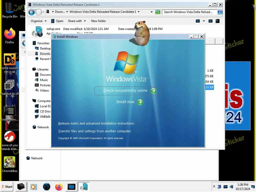This screenshot has width=256, height=192.
Task: Select Music library
Action: [42, 80]
